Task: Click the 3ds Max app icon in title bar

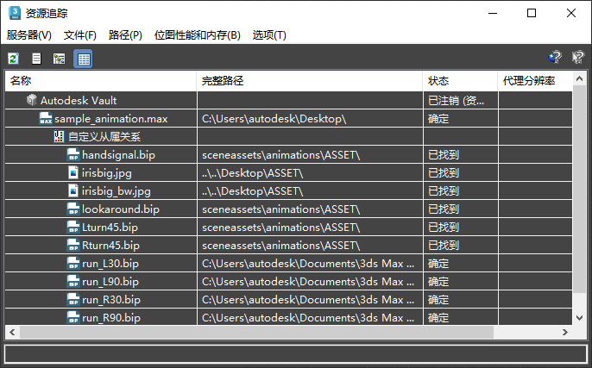Action: (15, 13)
